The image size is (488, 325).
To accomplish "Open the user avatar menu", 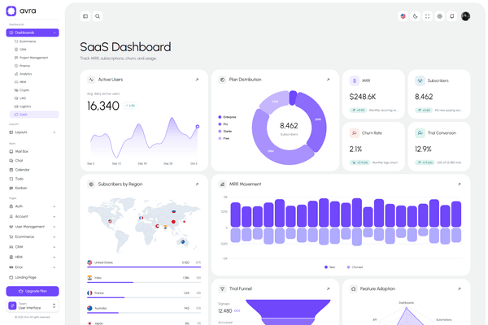I will tap(465, 16).
